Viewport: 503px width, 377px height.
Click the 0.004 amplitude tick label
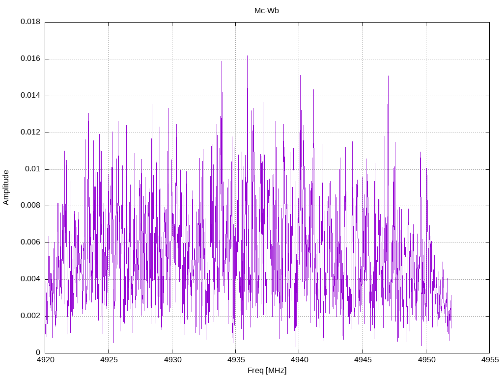[30, 279]
